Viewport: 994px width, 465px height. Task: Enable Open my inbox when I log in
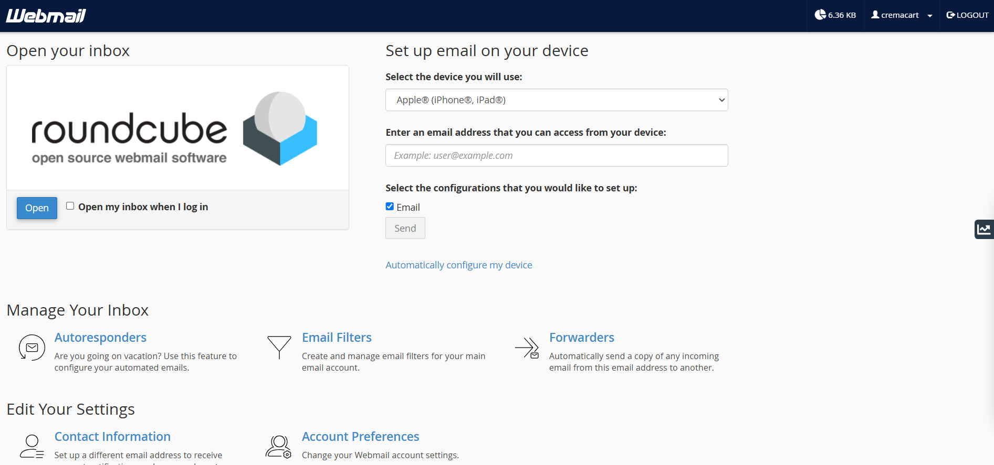pyautogui.click(x=70, y=206)
